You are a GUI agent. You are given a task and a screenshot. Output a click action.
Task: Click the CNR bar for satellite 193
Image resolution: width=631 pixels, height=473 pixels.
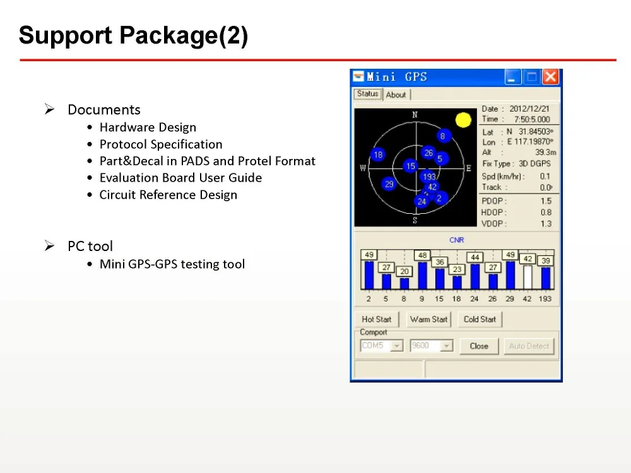click(546, 278)
